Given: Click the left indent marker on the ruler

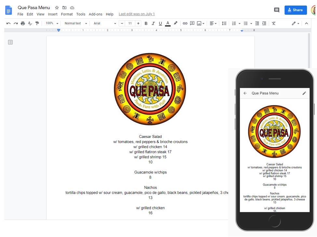Looking at the screenshot, I should (59, 30).
